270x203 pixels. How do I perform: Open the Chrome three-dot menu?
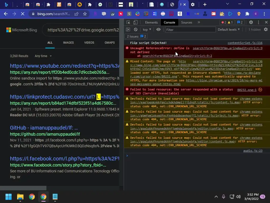(x=264, y=14)
